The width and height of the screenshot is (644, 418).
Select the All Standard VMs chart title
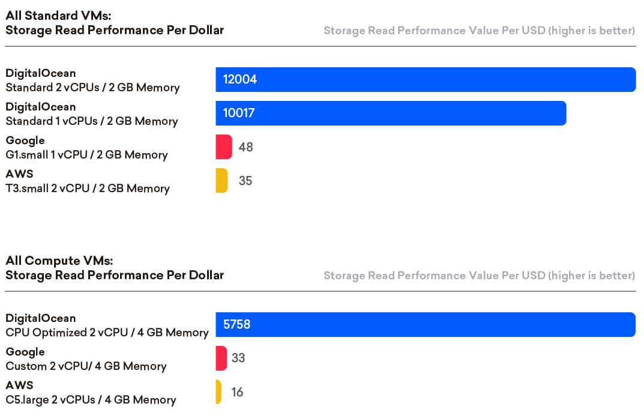(114, 23)
